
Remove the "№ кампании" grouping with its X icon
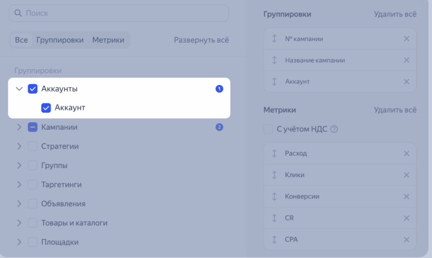coord(406,38)
